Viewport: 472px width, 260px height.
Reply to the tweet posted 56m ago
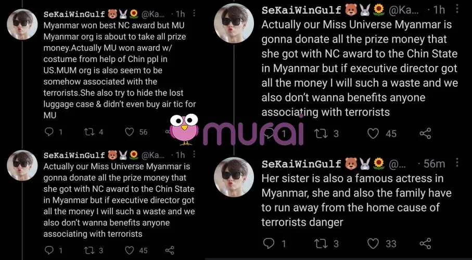click(x=269, y=243)
